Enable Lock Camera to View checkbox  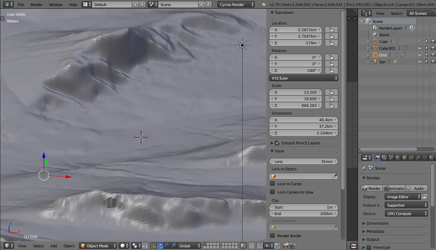pyautogui.click(x=273, y=192)
